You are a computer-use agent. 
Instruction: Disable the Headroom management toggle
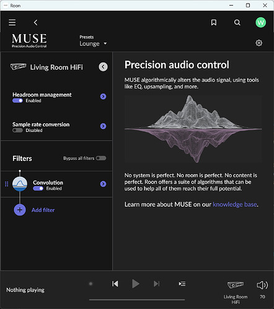(17, 100)
